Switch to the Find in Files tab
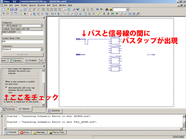The image size is (186, 139). pyautogui.click(x=57, y=132)
